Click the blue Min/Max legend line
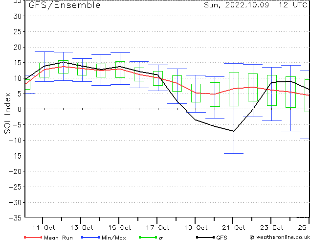Image resolution: width=310 pixels, height=240 pixels. click(90, 237)
